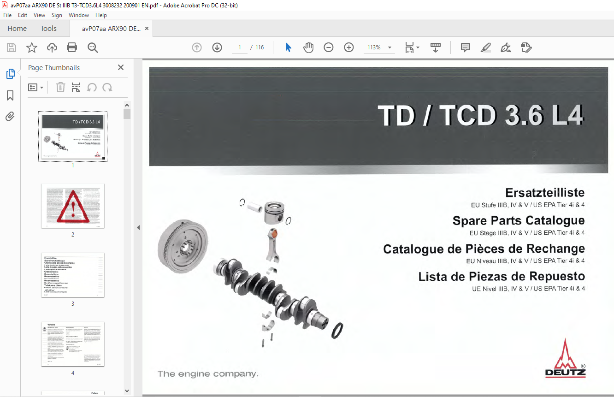This screenshot has height=397, width=614.
Task: Open the Bookmarks panel
Action: click(10, 95)
